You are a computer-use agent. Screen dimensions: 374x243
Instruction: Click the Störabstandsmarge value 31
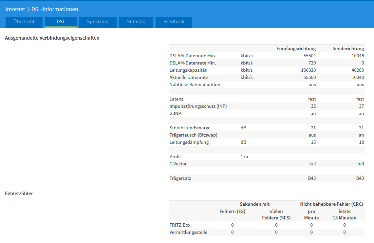click(362, 128)
